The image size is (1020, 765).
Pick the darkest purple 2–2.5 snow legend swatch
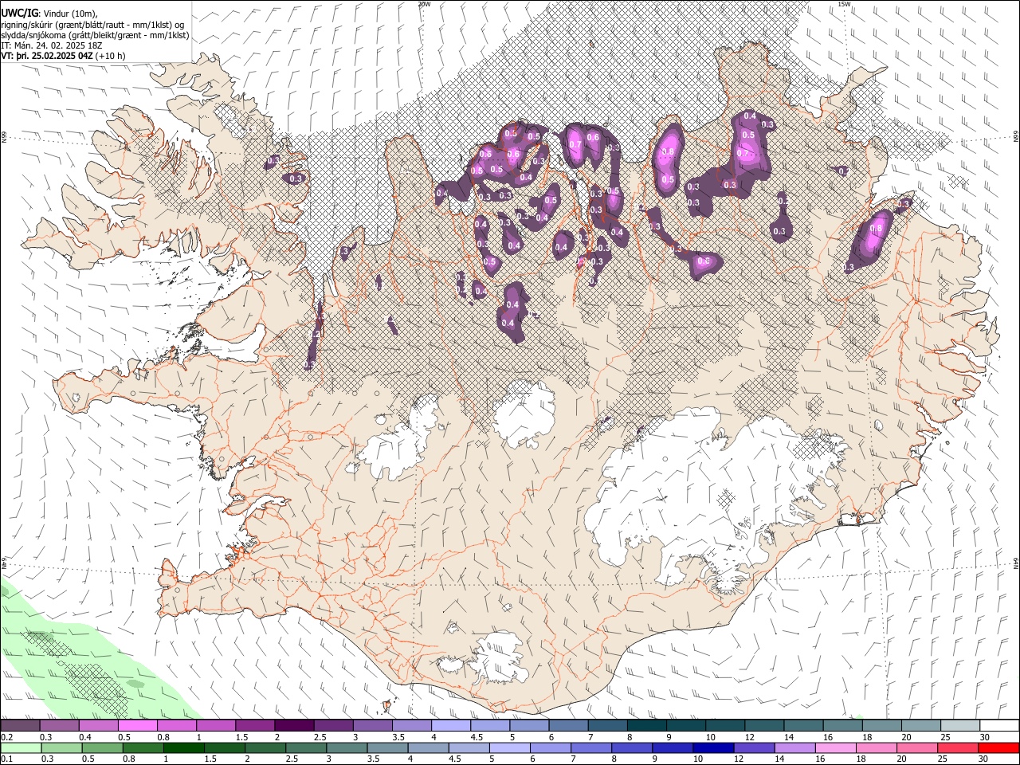(293, 726)
